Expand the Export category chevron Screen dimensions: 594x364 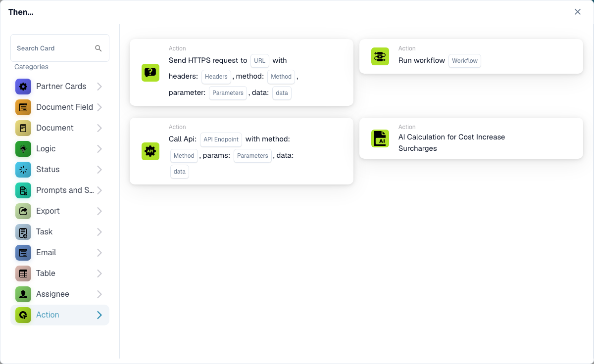(x=99, y=211)
